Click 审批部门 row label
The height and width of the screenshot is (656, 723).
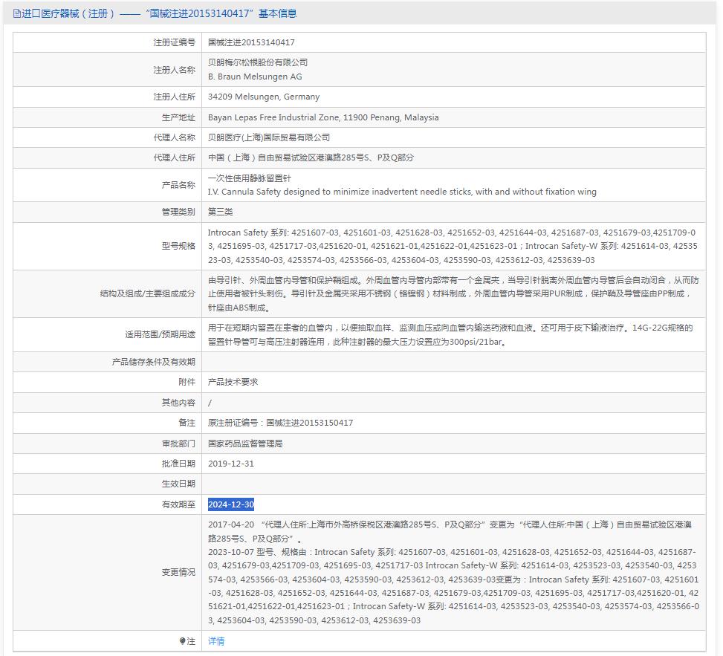click(x=178, y=444)
